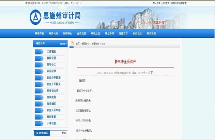Go to 审计论坛 in navigation bar
Image resolution: width=215 pixels, height=140 pixels.
click(x=137, y=34)
